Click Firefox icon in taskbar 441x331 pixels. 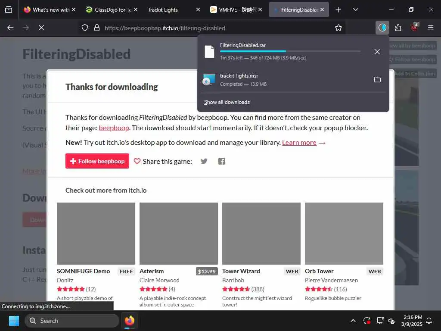(x=130, y=321)
